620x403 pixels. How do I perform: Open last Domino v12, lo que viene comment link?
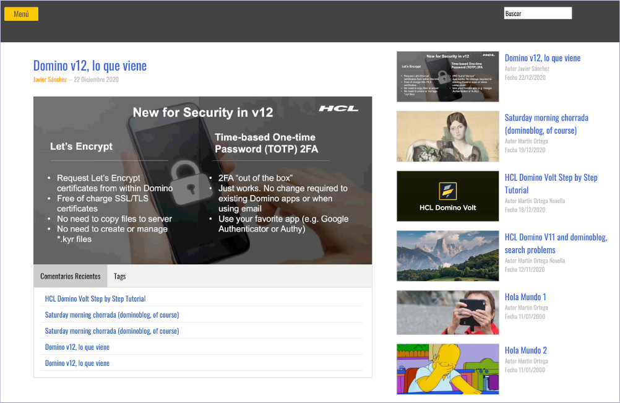(x=77, y=363)
